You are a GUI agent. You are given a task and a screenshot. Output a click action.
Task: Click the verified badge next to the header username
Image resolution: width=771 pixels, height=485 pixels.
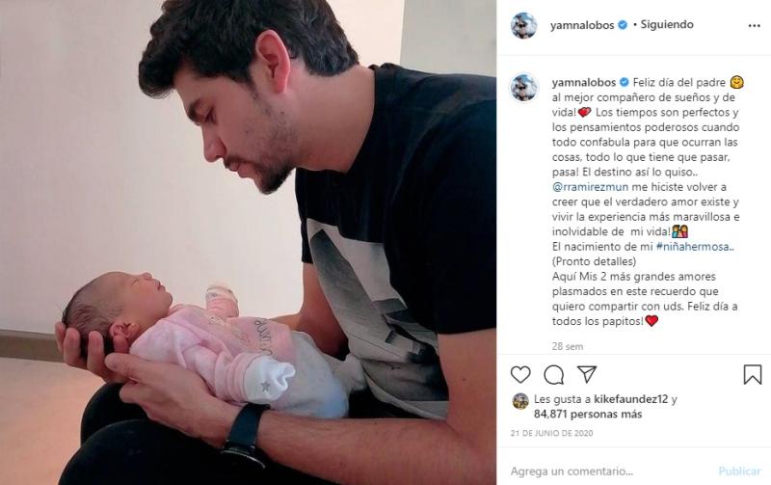coord(623,25)
